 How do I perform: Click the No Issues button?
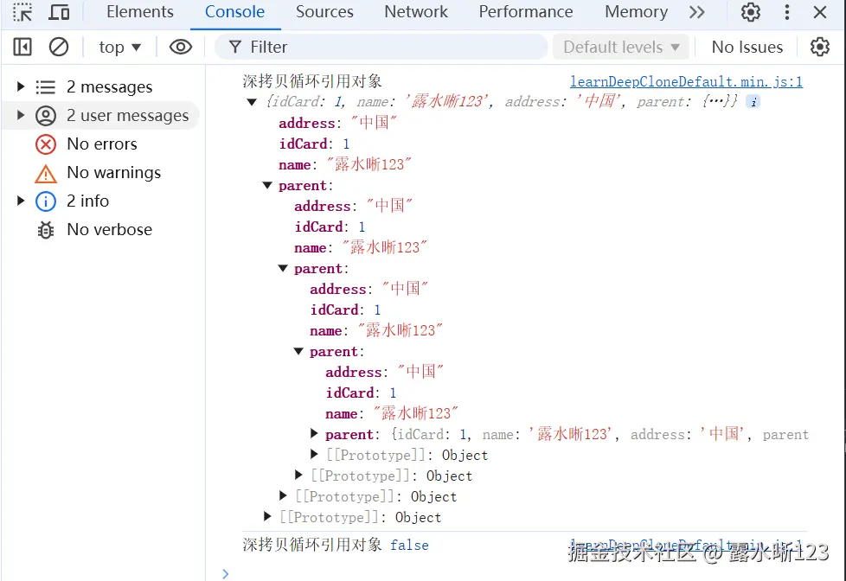click(x=747, y=47)
